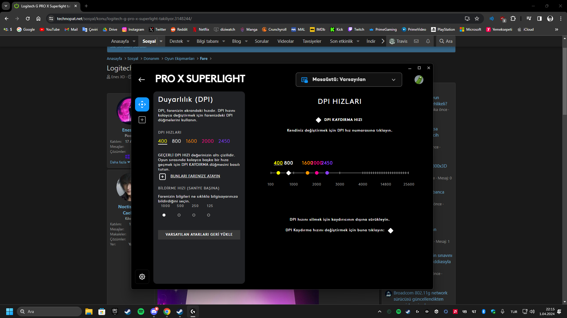Click the DPI shift speed diamond at bottom

391,230
